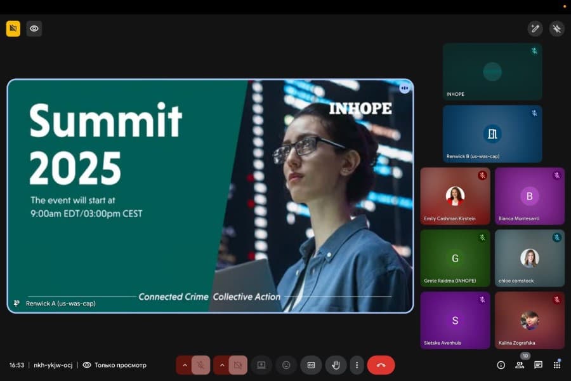571x381 pixels.
Task: Open the activities grid icon
Action: (x=557, y=365)
